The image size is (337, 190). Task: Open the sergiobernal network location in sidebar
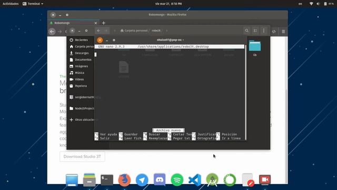[82, 97]
